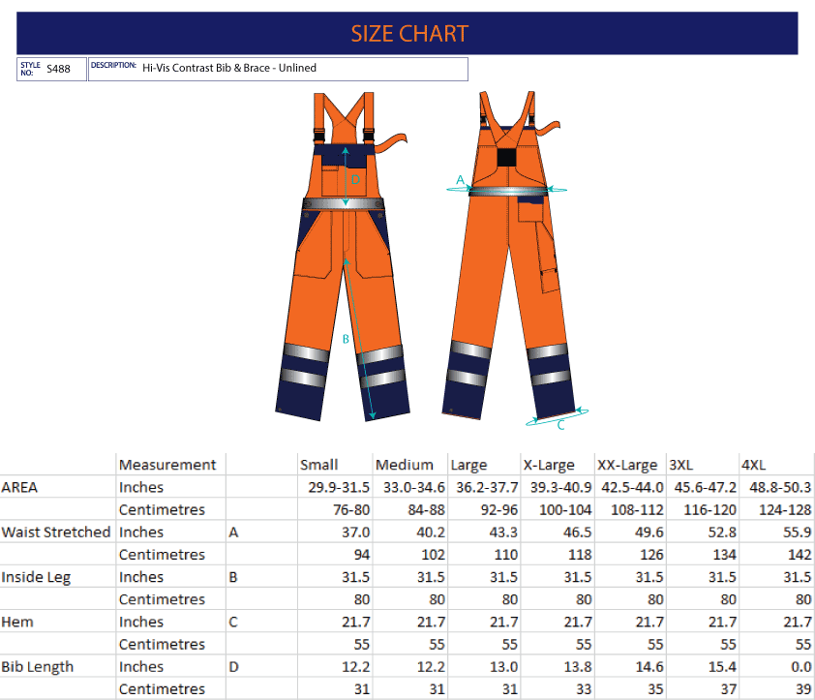The height and width of the screenshot is (700, 815).
Task: Select the Medium size column header
Action: click(x=405, y=465)
